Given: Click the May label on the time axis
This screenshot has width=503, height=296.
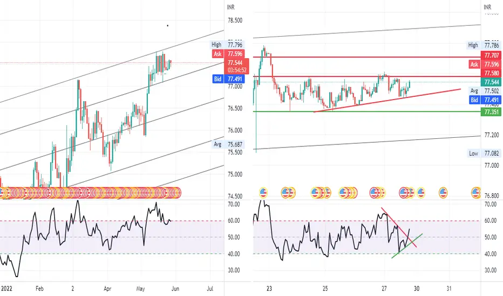Looking at the screenshot, I should 140,288.
